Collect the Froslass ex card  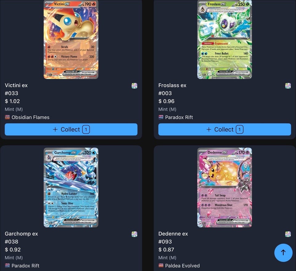click(x=225, y=129)
